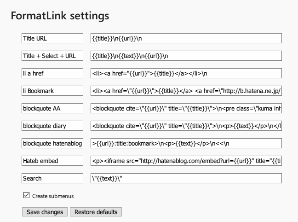Screen dimensions: 298x222
Task: Focus the Search format template field
Action: pos(186,178)
